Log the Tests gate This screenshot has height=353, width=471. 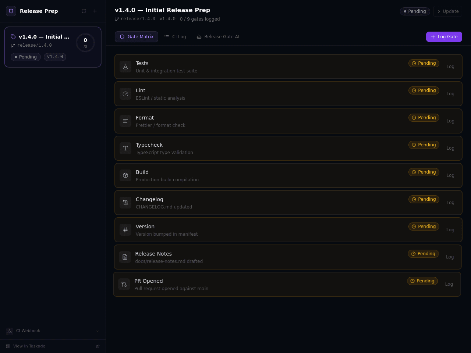pos(450,67)
